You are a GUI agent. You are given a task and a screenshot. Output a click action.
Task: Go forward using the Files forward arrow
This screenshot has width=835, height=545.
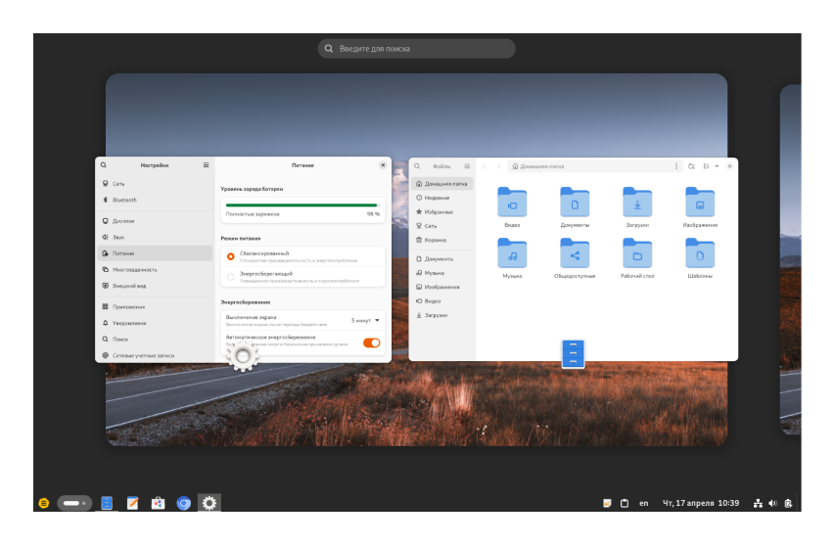(498, 166)
